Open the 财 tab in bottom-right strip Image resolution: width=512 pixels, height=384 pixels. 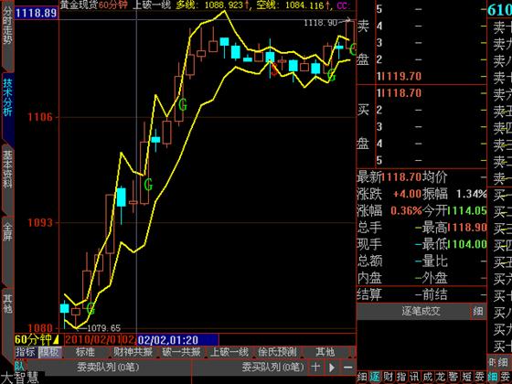pos(388,378)
